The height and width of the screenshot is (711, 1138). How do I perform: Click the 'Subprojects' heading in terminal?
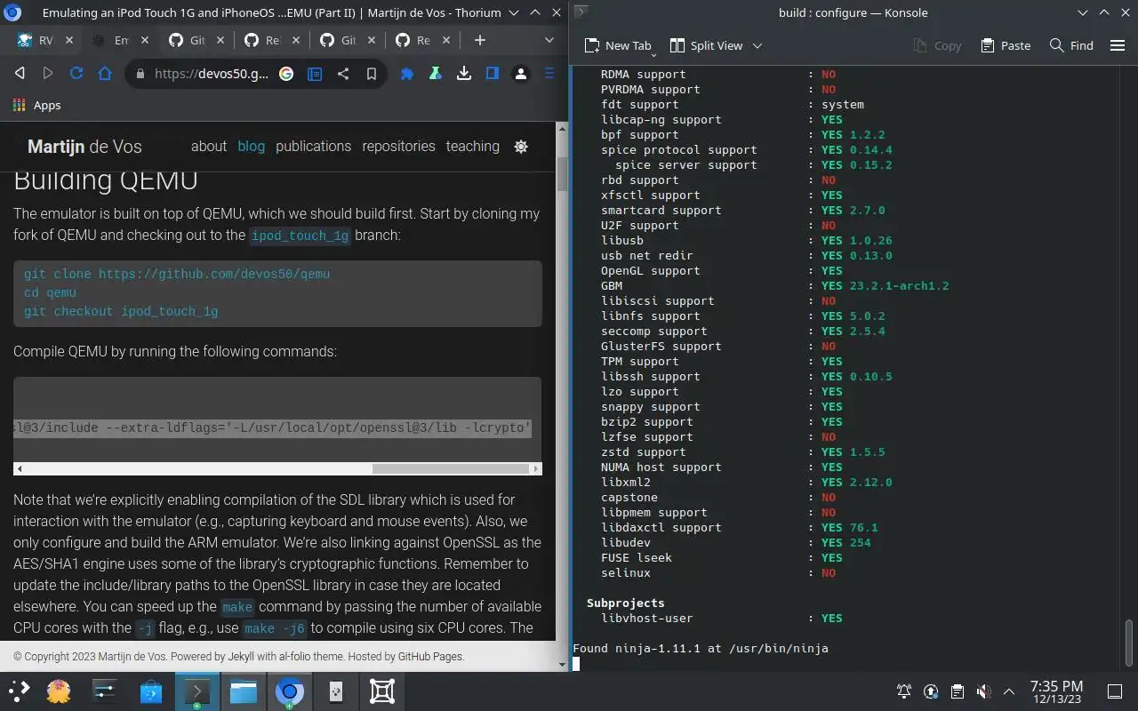(x=626, y=603)
